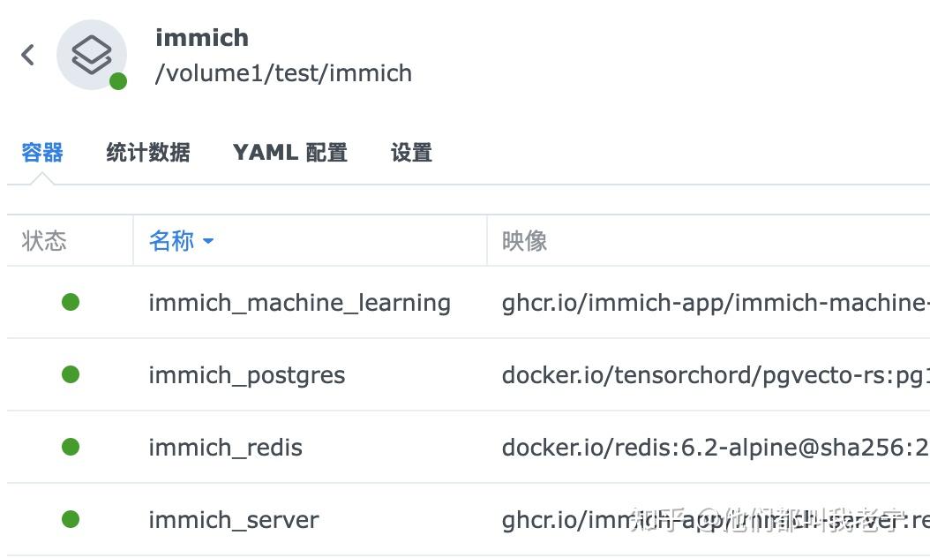Click the green status dot for immich_machine_learning
Image resolution: width=930 pixels, height=558 pixels.
coord(72,302)
